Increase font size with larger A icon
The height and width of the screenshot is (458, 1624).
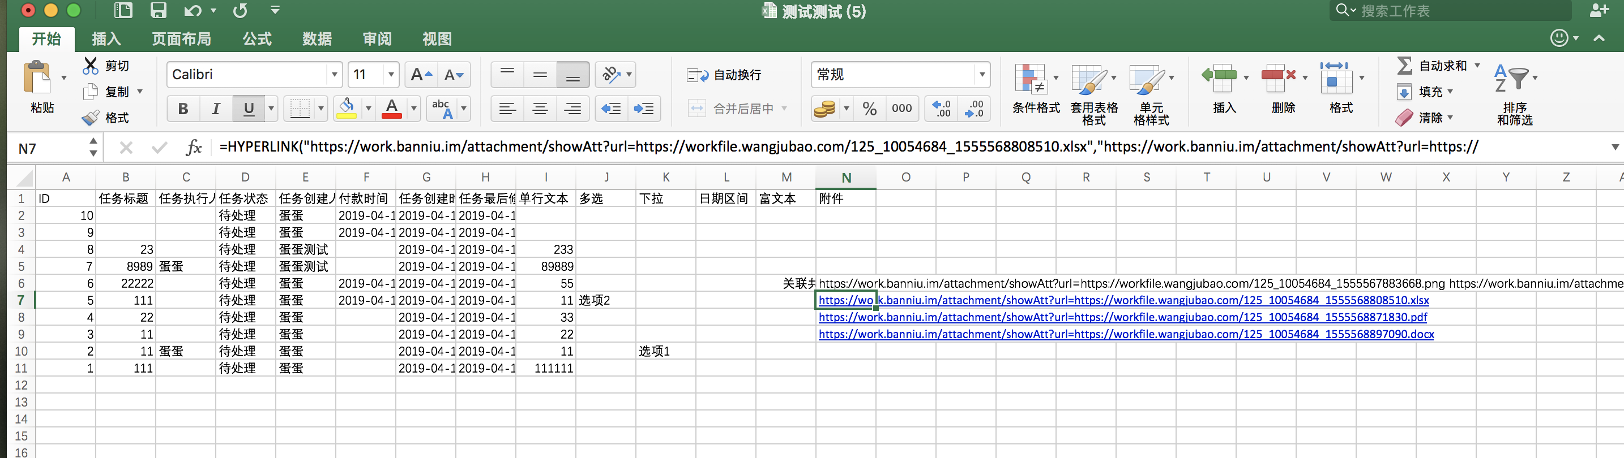pyautogui.click(x=421, y=75)
